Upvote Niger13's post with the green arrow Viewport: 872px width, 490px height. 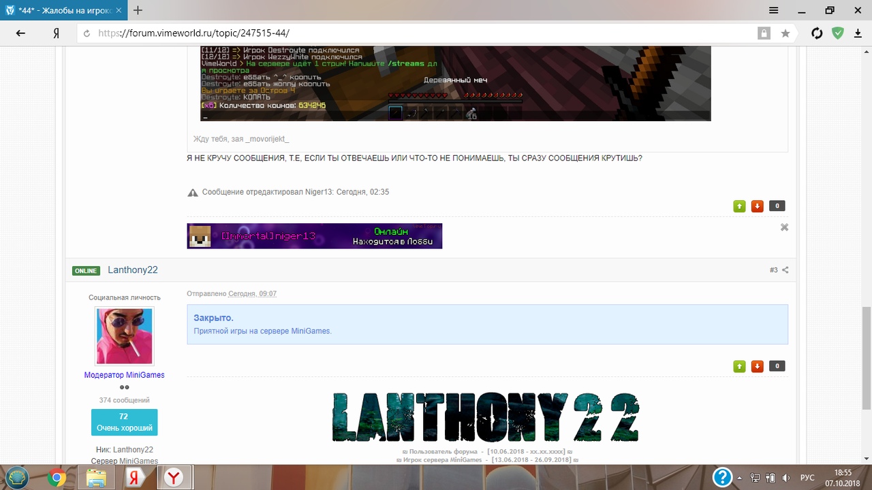(739, 206)
